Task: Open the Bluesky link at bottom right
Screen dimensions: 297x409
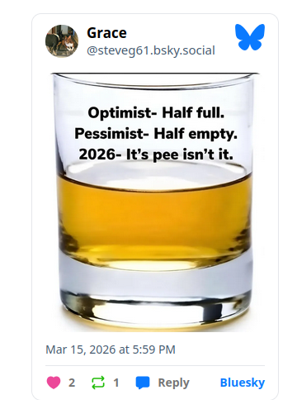Action: (x=243, y=383)
